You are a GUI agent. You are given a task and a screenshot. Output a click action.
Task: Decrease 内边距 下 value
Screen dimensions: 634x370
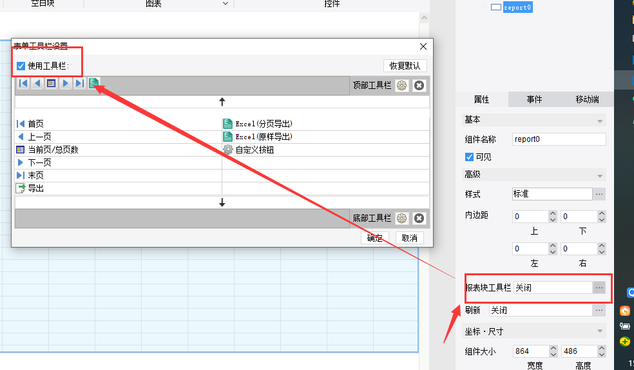pyautogui.click(x=602, y=220)
